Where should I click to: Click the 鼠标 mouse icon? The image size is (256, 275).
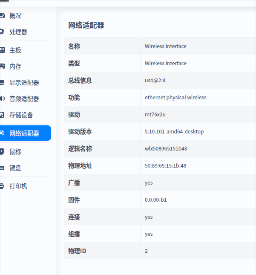coord(2,151)
